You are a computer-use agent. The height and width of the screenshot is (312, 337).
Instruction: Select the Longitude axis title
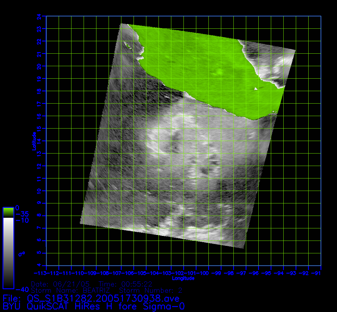click(x=183, y=278)
